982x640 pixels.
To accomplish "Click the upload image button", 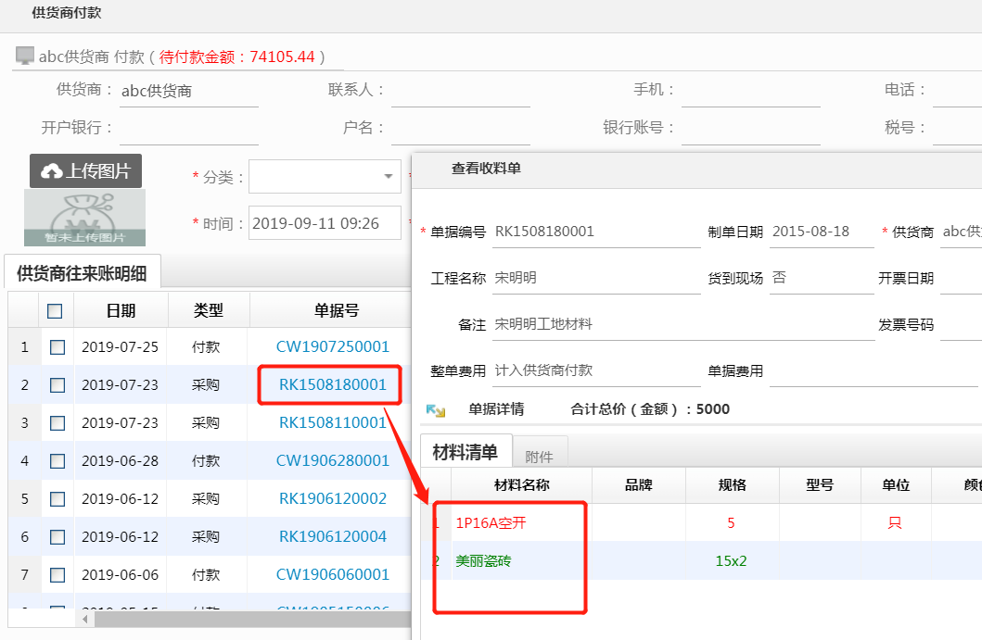I will 85,171.
